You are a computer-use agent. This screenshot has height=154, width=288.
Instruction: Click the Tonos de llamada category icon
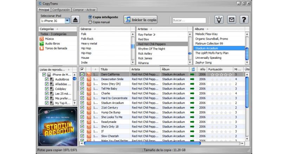click(42, 48)
